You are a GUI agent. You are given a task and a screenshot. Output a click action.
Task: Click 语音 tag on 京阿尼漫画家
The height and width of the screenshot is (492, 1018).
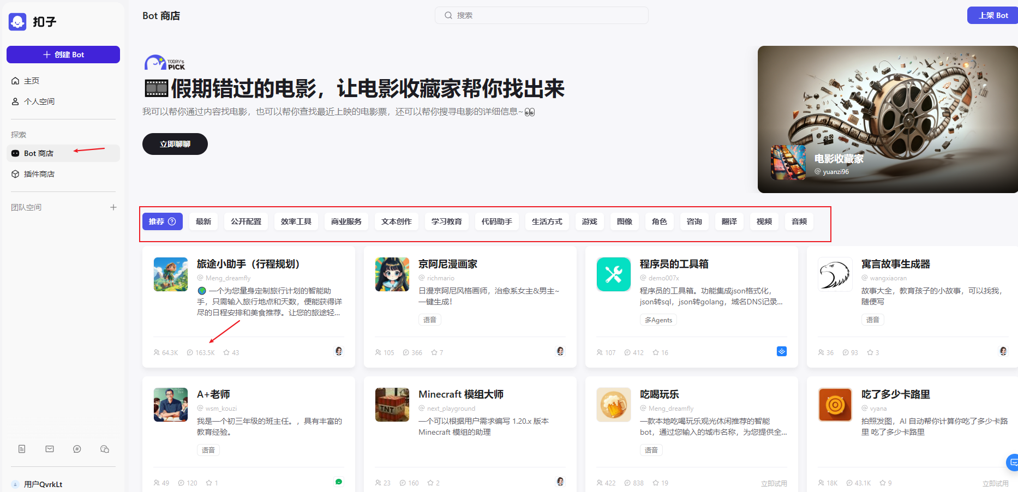[x=430, y=320]
